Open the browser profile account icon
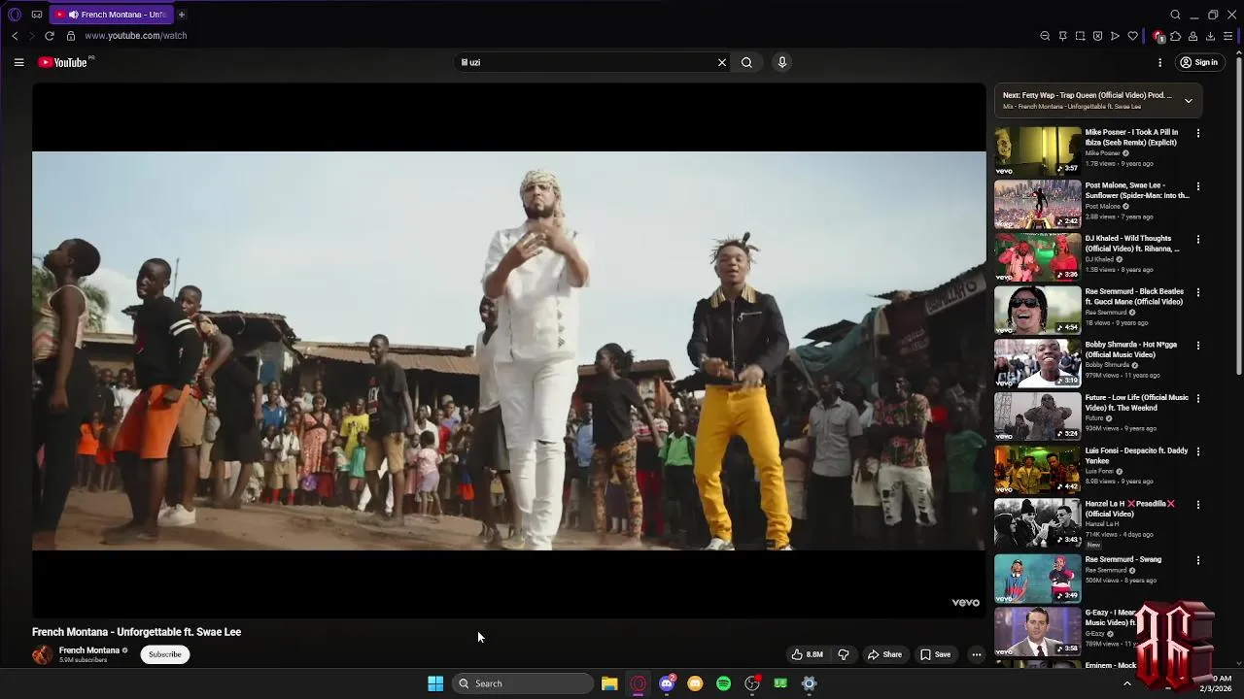1244x699 pixels. pyautogui.click(x=1192, y=36)
